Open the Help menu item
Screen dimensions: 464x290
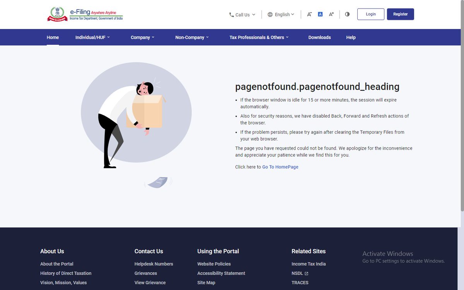pos(351,38)
